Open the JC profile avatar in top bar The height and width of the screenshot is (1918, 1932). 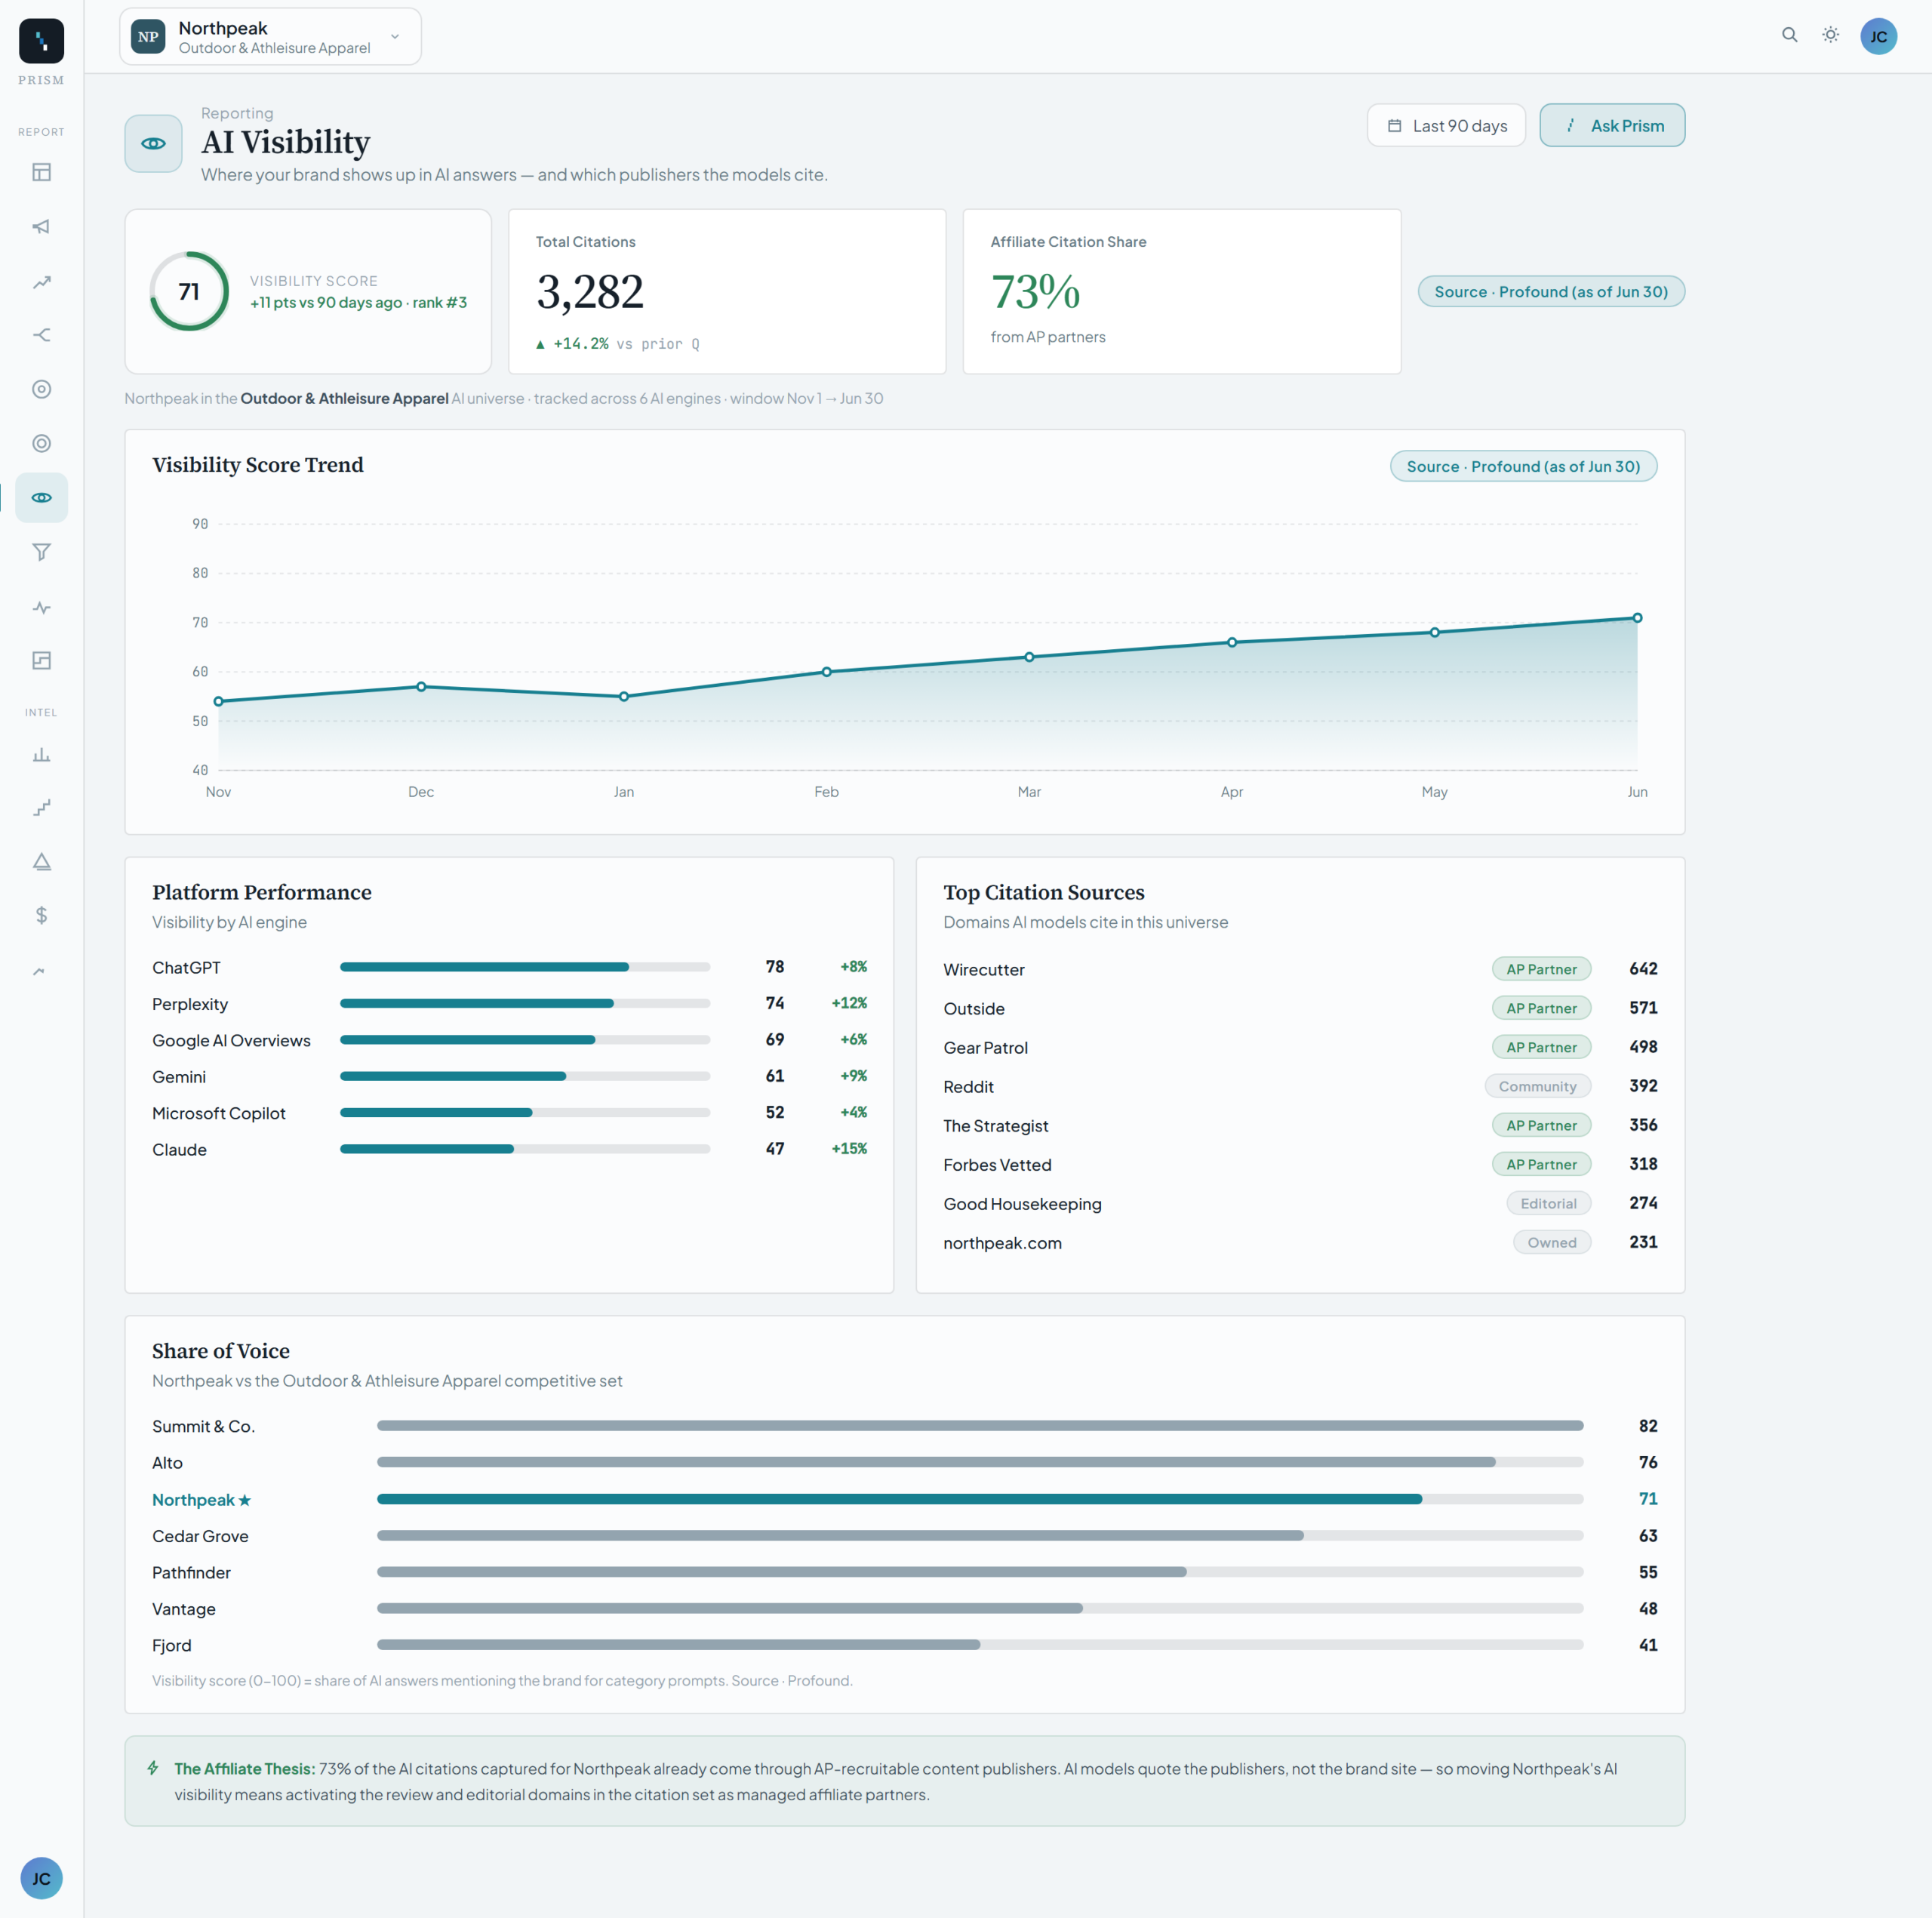pyautogui.click(x=1878, y=36)
